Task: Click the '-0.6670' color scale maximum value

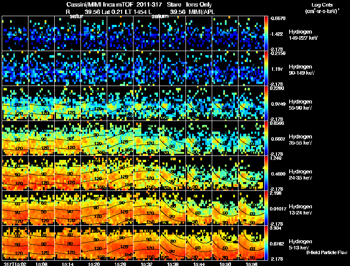Action: coord(277,18)
